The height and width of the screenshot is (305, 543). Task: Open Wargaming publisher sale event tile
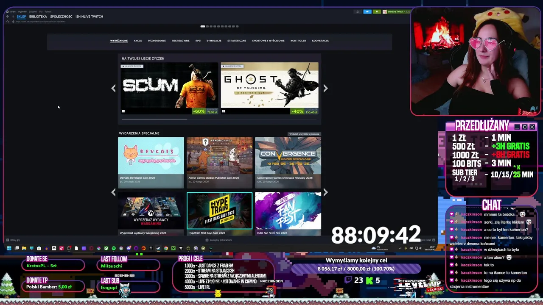[x=151, y=213]
